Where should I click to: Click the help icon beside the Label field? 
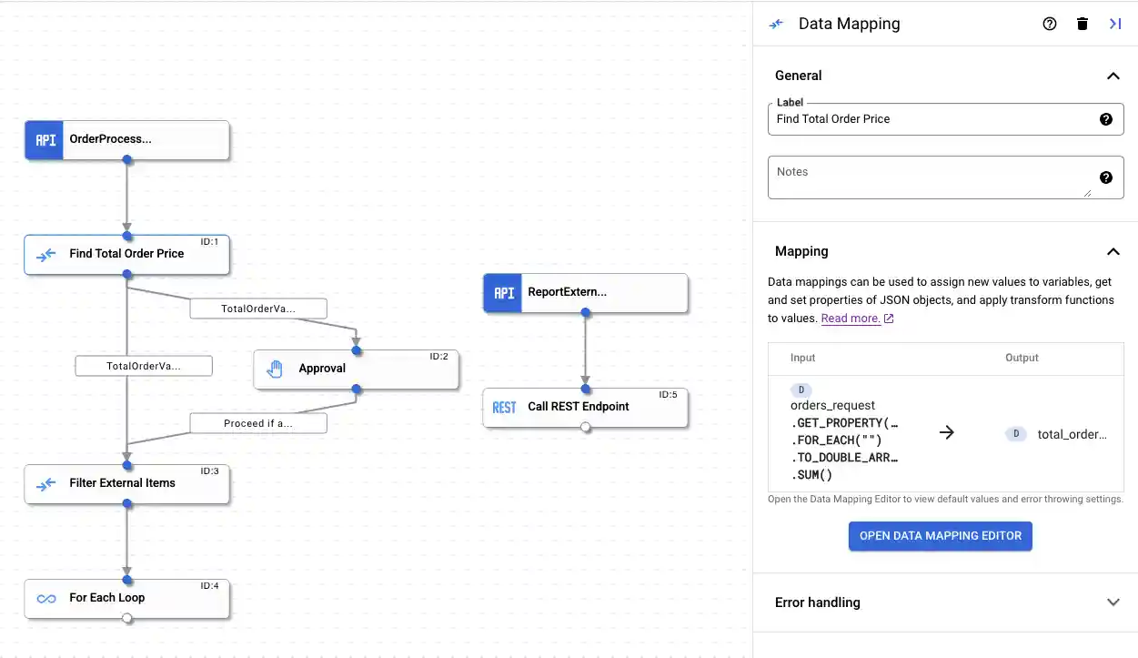pos(1106,118)
